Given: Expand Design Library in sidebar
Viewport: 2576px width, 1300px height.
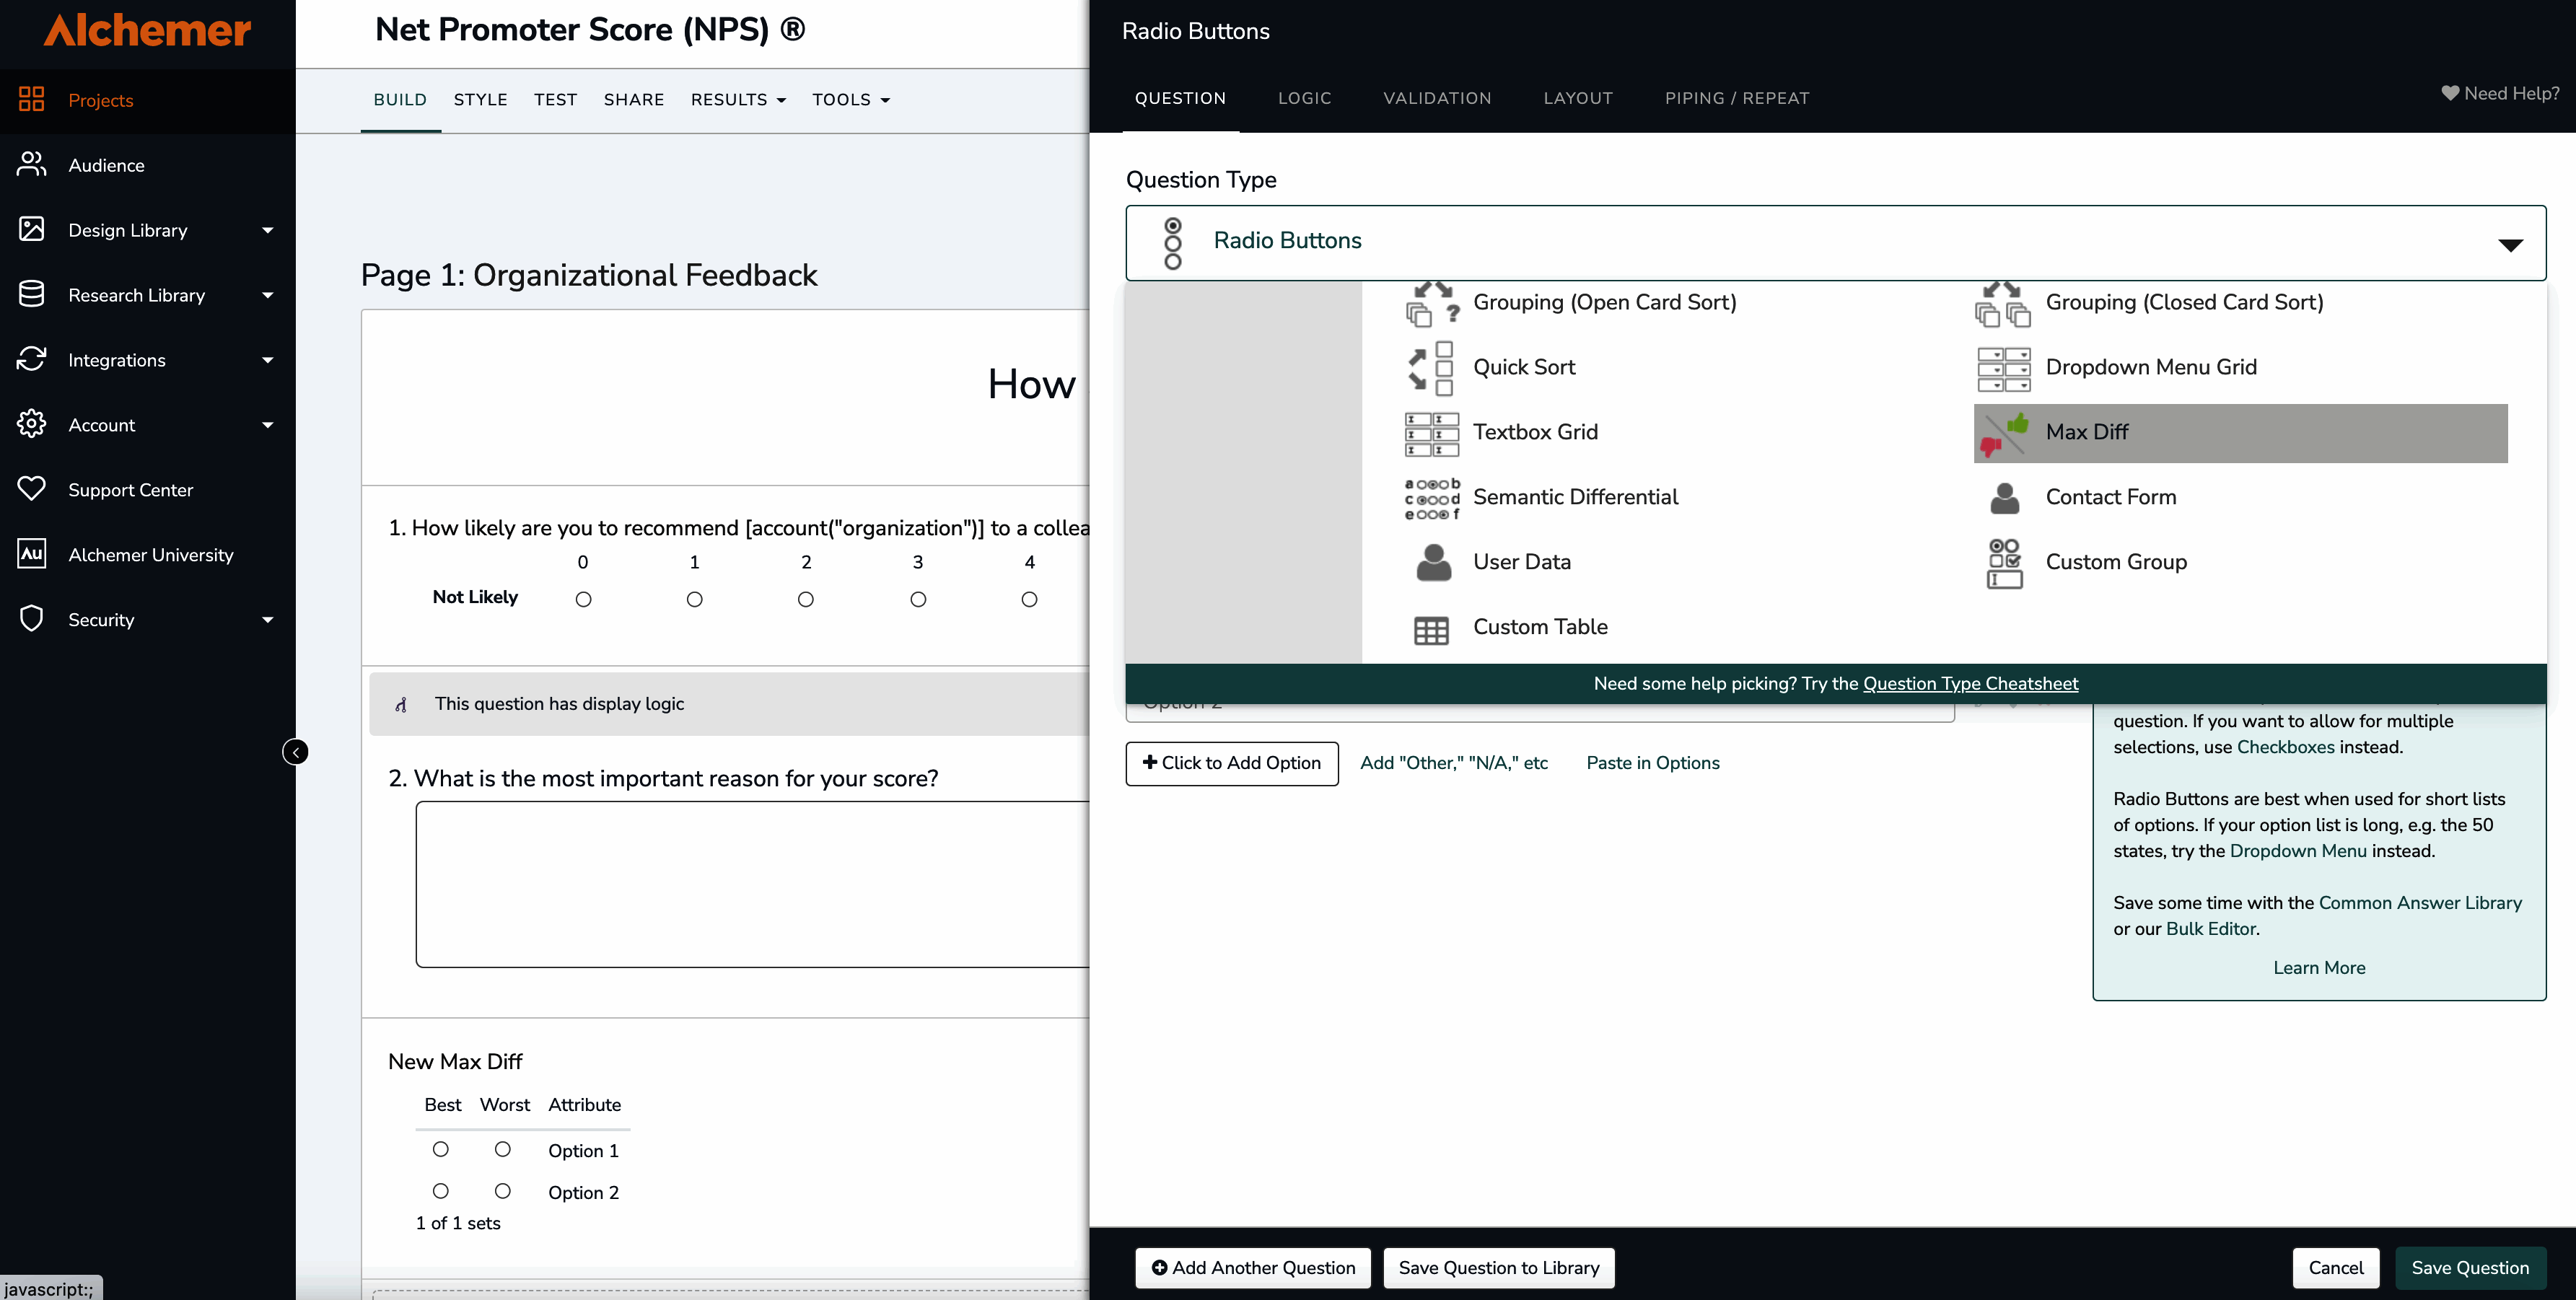Looking at the screenshot, I should point(267,231).
